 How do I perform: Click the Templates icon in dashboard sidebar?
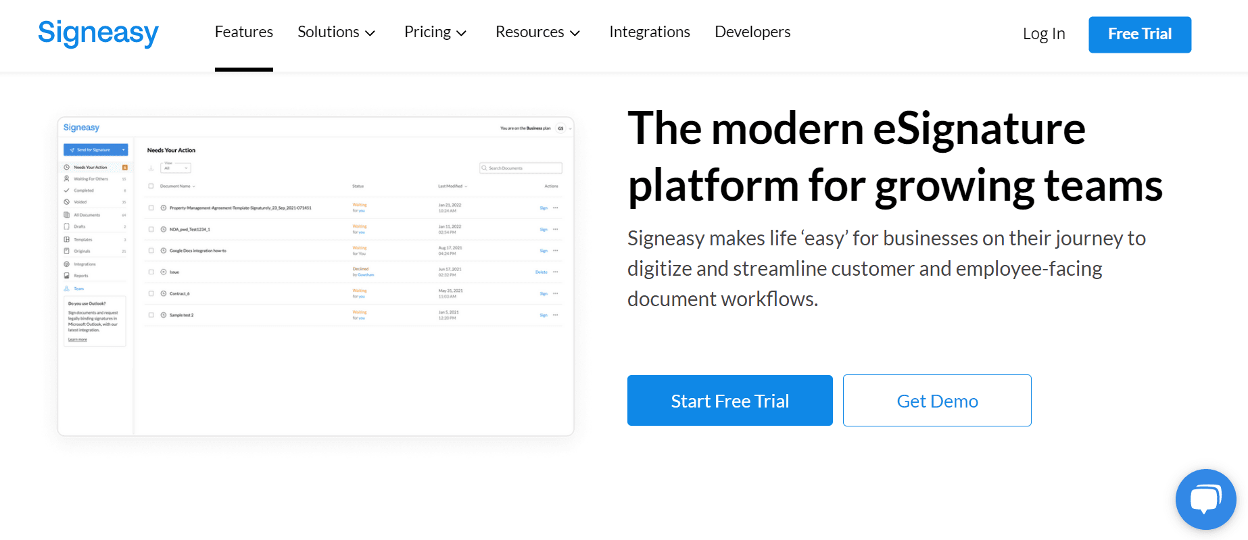click(x=67, y=239)
